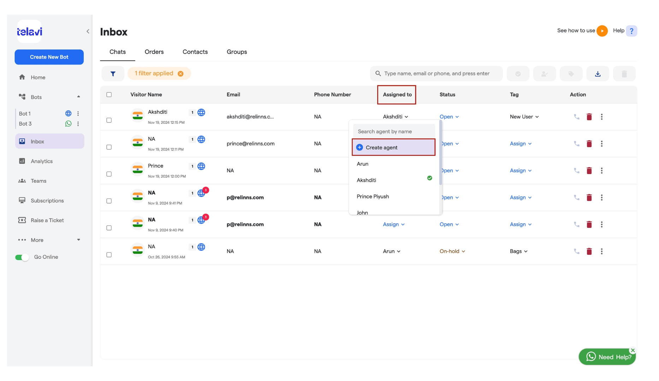The width and height of the screenshot is (659, 381).
Task: Click the Create New Bot button
Action: pos(49,57)
